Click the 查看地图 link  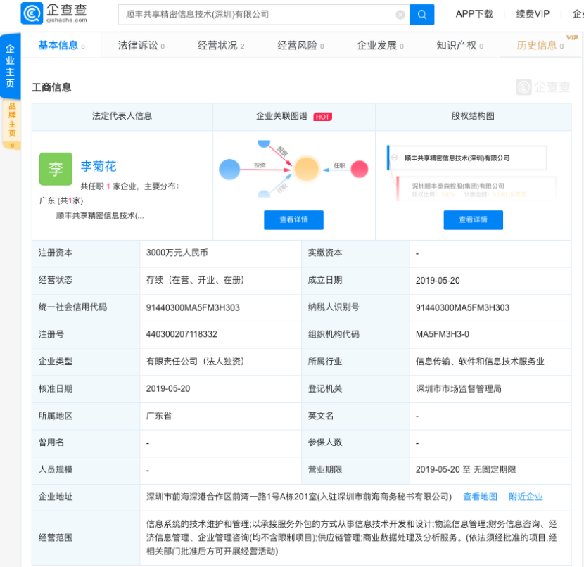click(480, 497)
